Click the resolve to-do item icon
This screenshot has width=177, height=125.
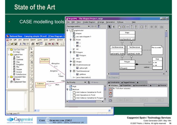110,93
